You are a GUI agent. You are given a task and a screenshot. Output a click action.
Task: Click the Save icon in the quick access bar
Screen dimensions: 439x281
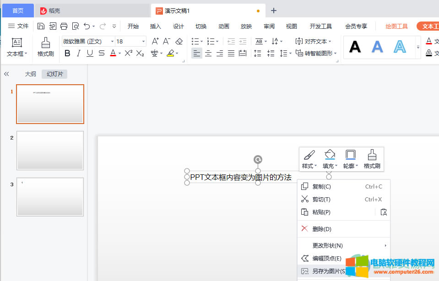[x=42, y=26]
